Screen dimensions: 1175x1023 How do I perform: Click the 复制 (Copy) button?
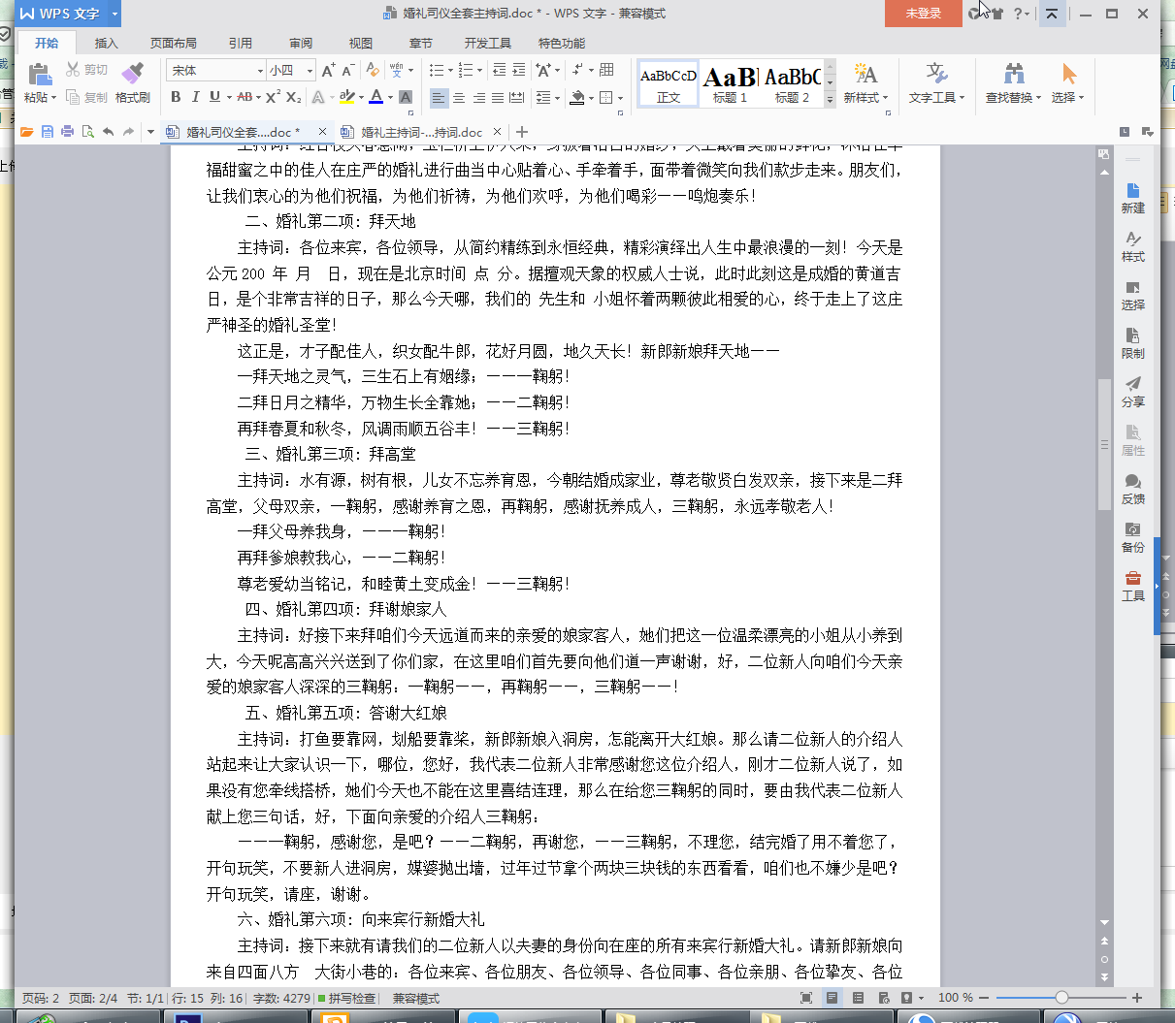[x=87, y=97]
